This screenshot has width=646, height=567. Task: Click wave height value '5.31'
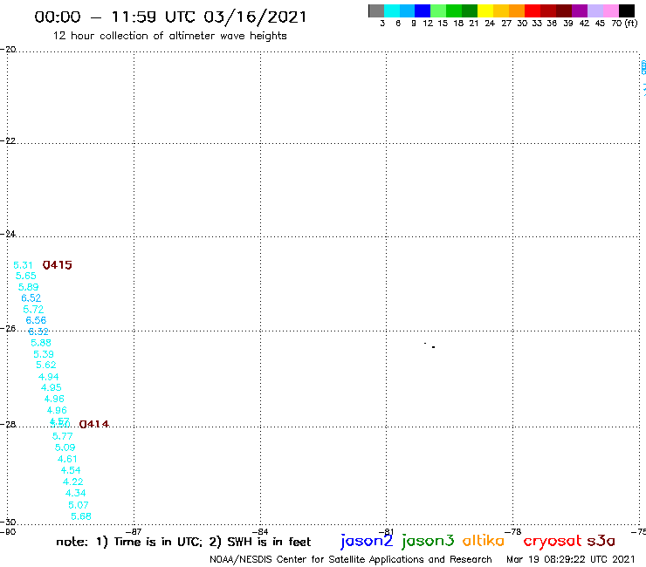coord(23,265)
